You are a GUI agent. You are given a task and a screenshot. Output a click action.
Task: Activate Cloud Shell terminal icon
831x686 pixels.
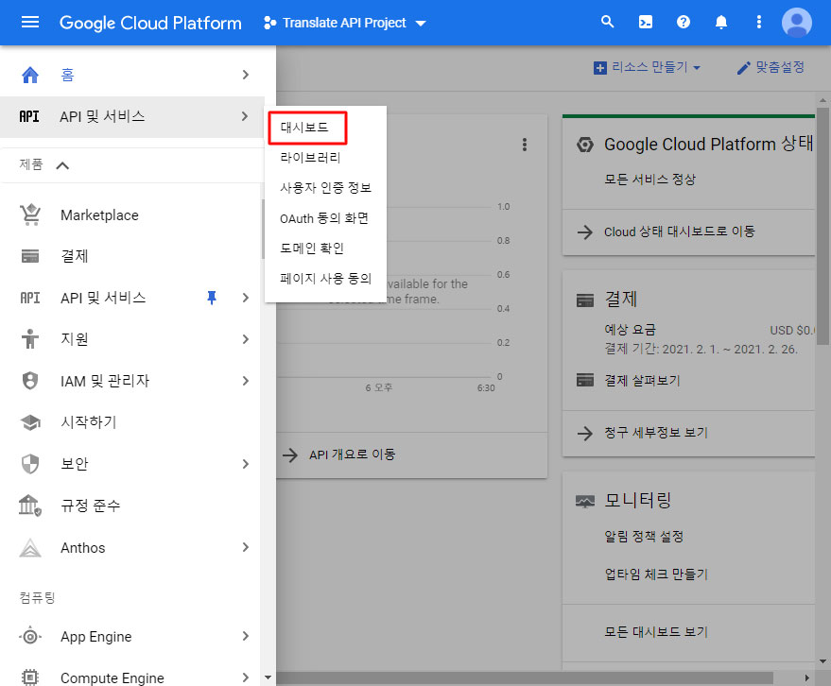click(x=646, y=23)
